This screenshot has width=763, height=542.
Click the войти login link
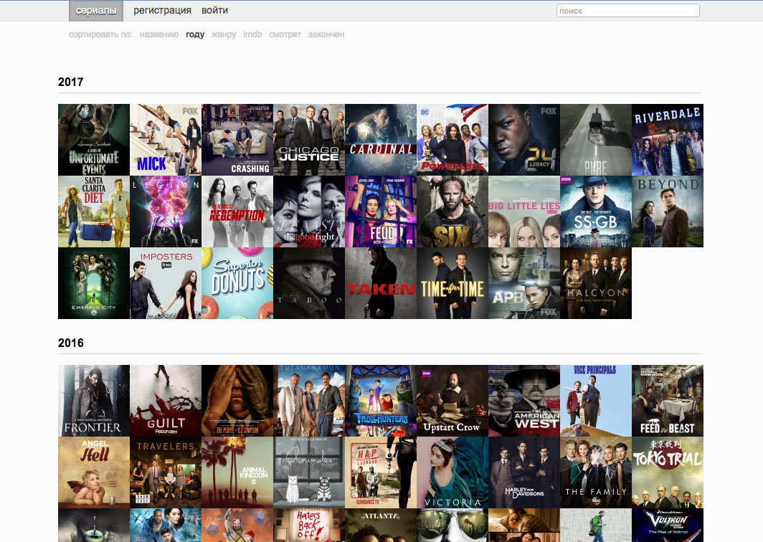pyautogui.click(x=214, y=10)
